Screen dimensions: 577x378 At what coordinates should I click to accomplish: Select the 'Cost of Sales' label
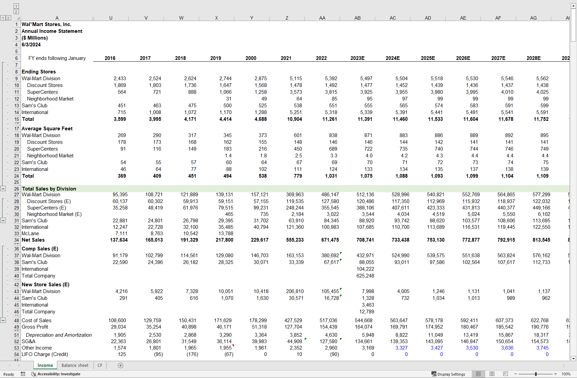click(x=37, y=320)
